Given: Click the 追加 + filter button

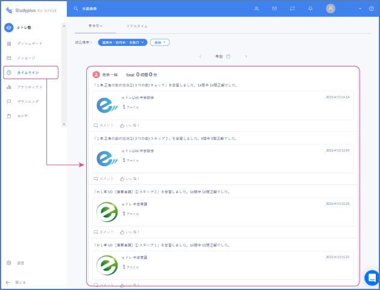Looking at the screenshot, I should point(160,42).
